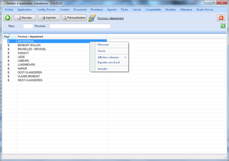Viewport: 229px width, 161px height.
Task: Type in the Pays filter field
Action: pos(28,26)
